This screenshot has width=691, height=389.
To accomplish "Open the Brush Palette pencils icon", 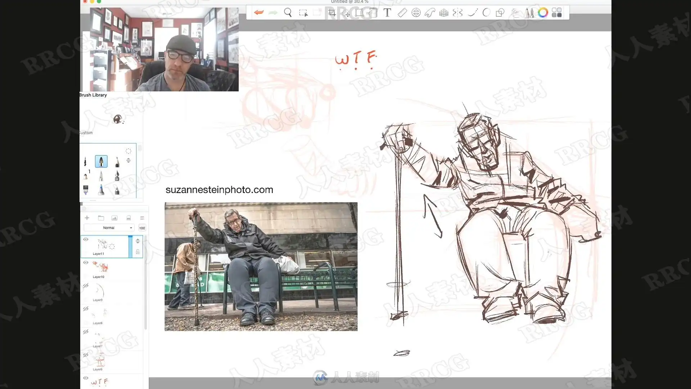I will pyautogui.click(x=529, y=13).
